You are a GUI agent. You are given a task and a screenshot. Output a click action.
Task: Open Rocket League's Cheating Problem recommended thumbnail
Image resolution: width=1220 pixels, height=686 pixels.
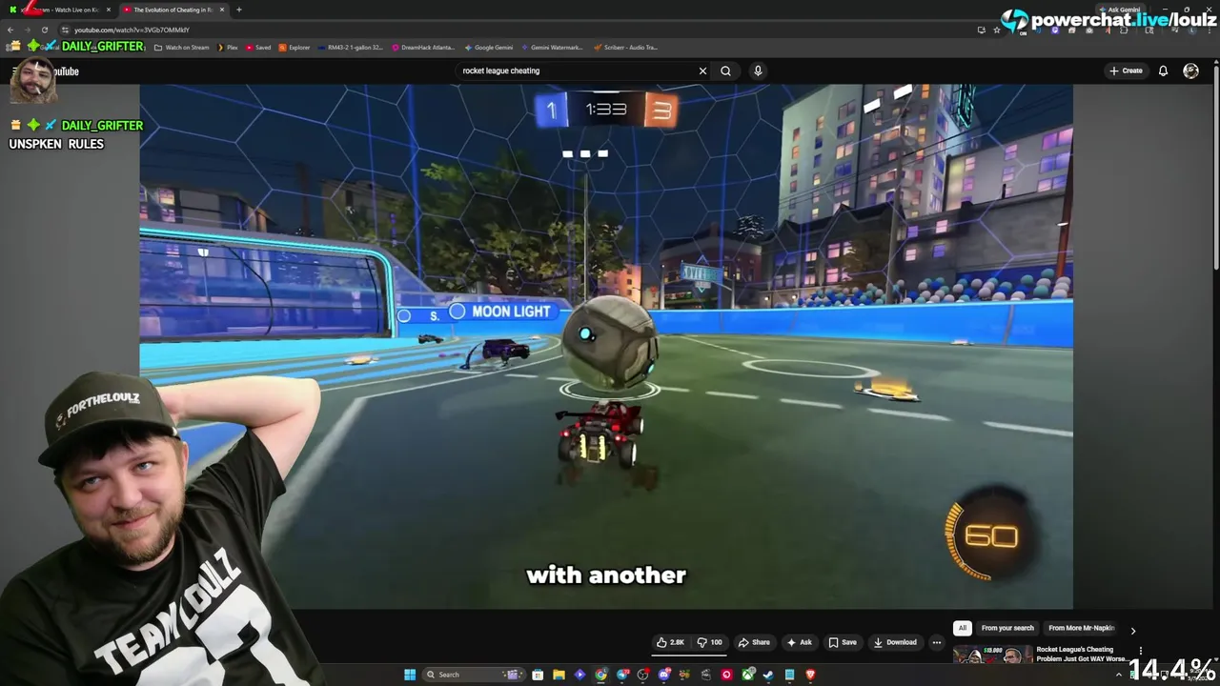point(992,655)
